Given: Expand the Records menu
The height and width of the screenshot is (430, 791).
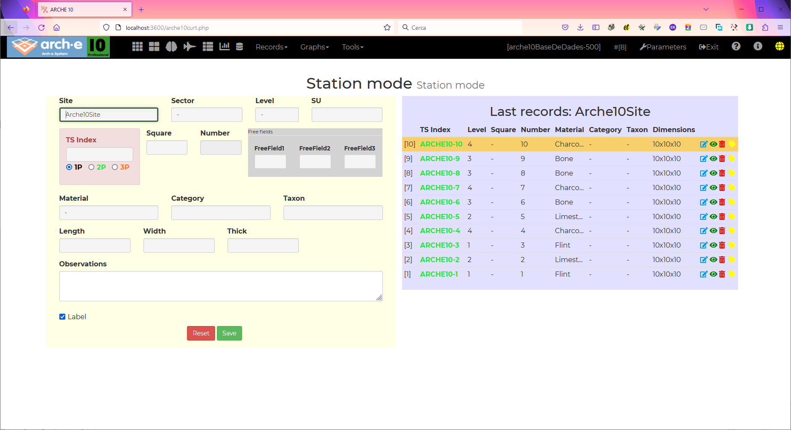Looking at the screenshot, I should (271, 47).
